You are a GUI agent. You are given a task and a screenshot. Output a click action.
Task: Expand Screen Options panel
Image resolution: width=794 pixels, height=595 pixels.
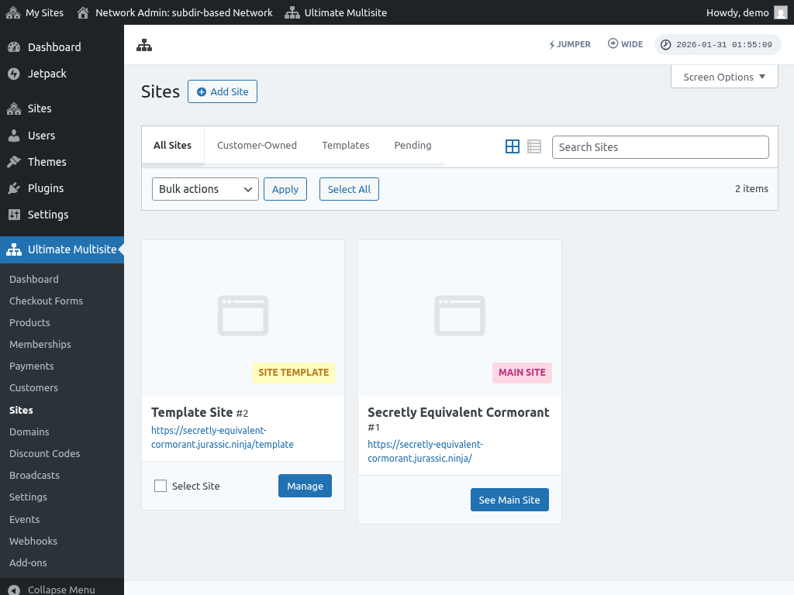724,77
